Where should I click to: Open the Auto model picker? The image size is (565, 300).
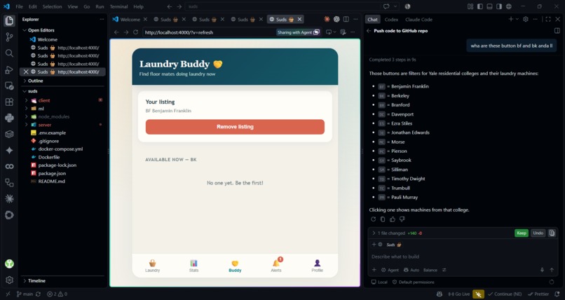(x=411, y=270)
